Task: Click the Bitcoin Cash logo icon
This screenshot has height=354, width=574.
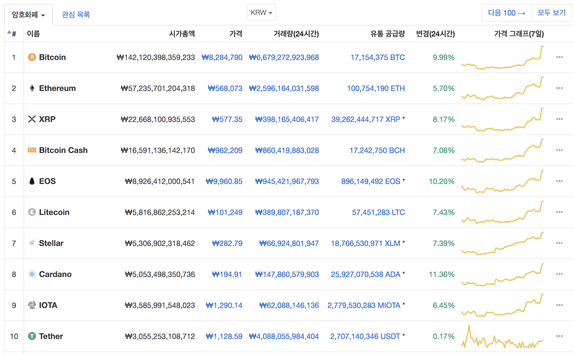Action: 32,150
